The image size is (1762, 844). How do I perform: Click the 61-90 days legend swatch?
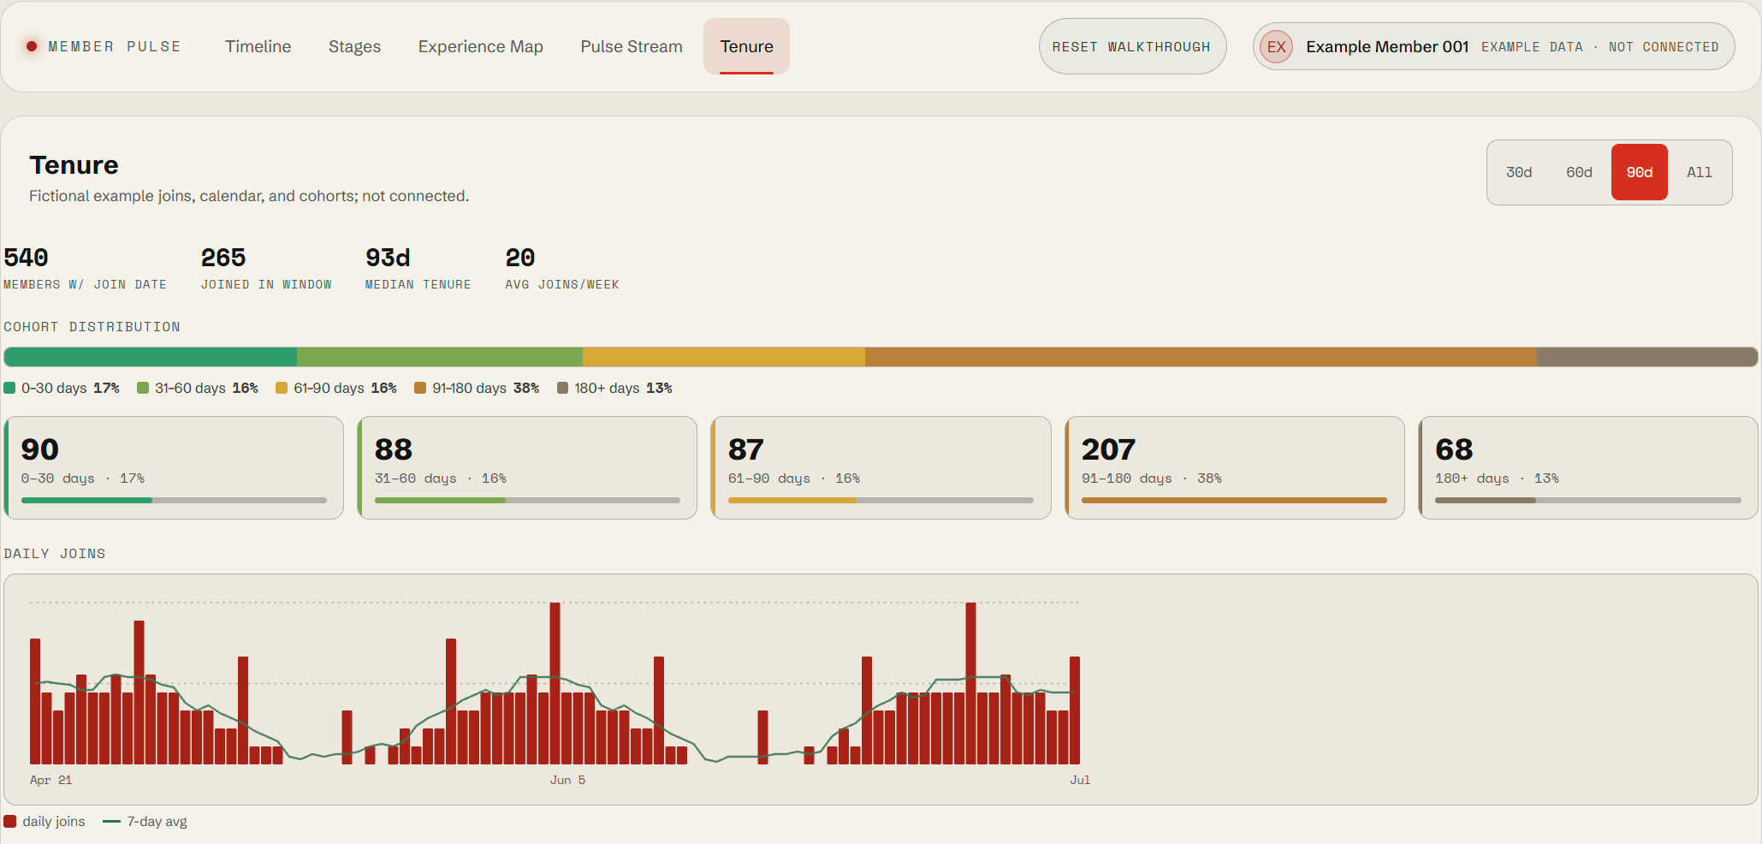coord(282,388)
